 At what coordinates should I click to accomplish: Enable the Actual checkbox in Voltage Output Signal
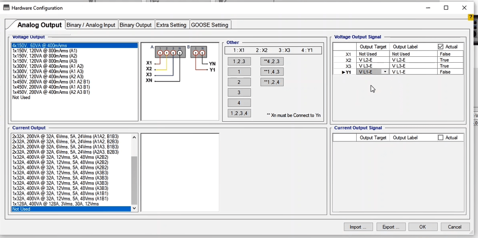pyautogui.click(x=441, y=47)
